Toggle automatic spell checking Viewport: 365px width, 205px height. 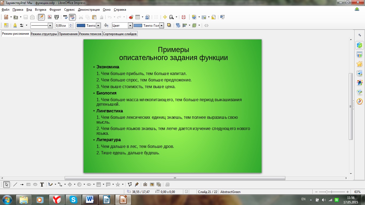pyautogui.click(x=72, y=17)
